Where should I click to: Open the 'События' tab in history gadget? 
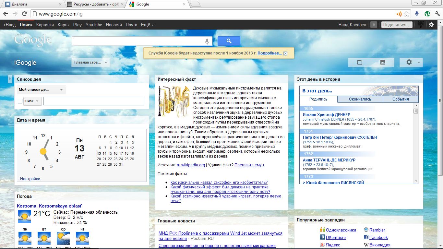pyautogui.click(x=401, y=99)
